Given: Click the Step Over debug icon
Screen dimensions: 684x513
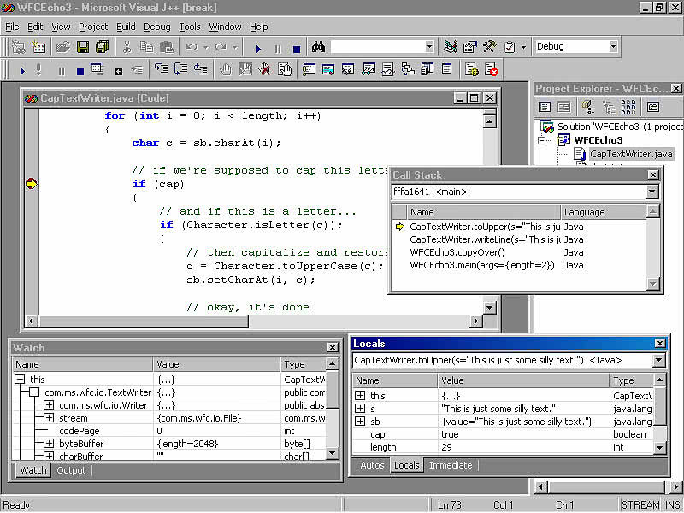Looking at the screenshot, I should (180, 69).
